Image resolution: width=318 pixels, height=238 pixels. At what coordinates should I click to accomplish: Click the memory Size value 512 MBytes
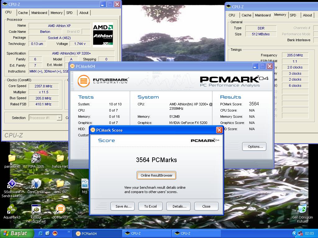(261, 34)
